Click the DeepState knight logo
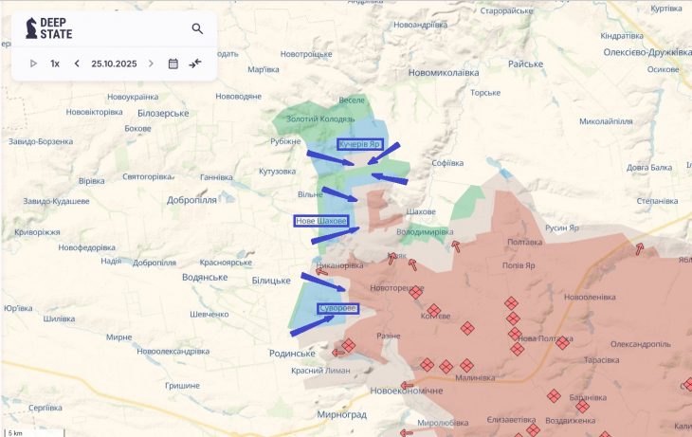 click(x=31, y=28)
